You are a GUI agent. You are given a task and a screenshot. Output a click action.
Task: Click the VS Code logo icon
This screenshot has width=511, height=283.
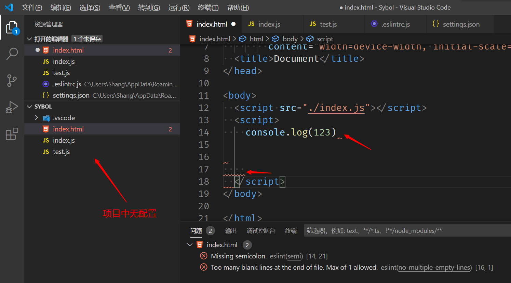pos(9,7)
